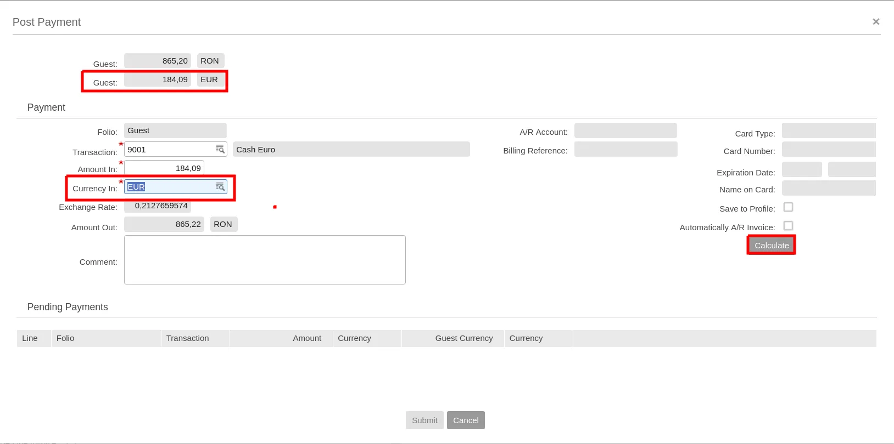The image size is (894, 444).
Task: Click the Currency header next to Amount
Action: pyautogui.click(x=367, y=338)
